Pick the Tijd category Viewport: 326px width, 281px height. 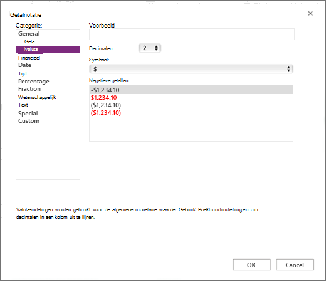pos(23,73)
